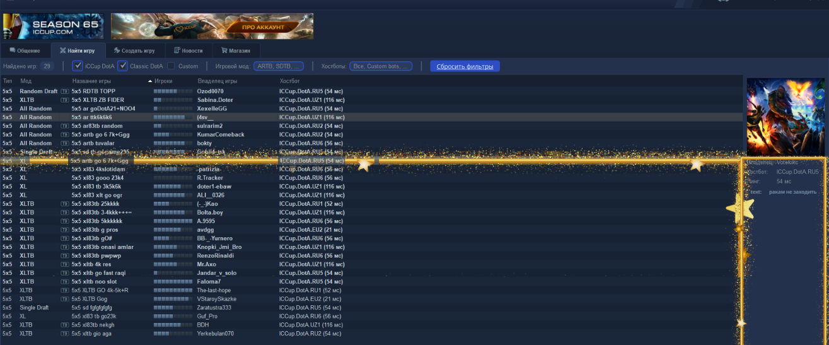This screenshot has width=829, height=345.
Task: Sort by Владелец игры column
Action: click(x=217, y=81)
